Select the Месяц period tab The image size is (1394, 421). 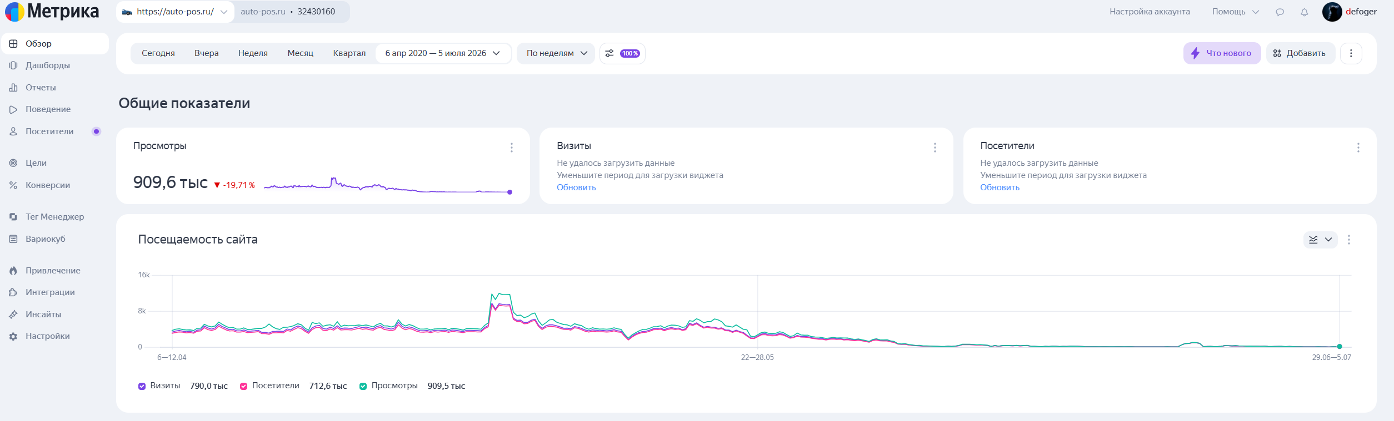pos(301,53)
